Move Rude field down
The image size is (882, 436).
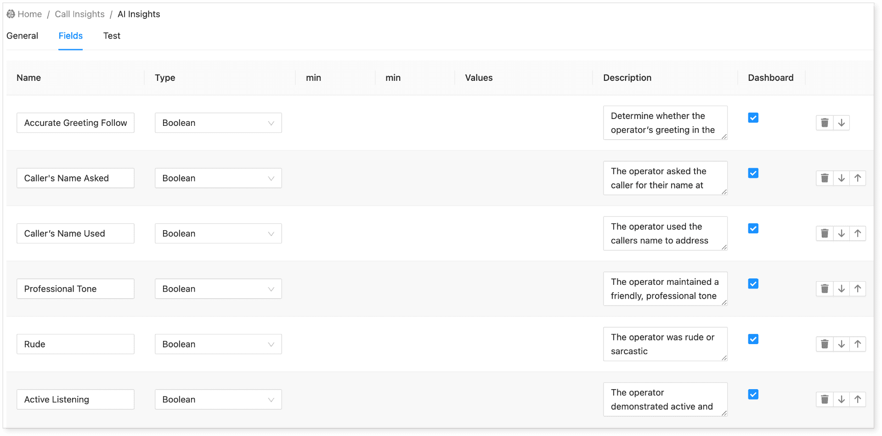point(841,344)
